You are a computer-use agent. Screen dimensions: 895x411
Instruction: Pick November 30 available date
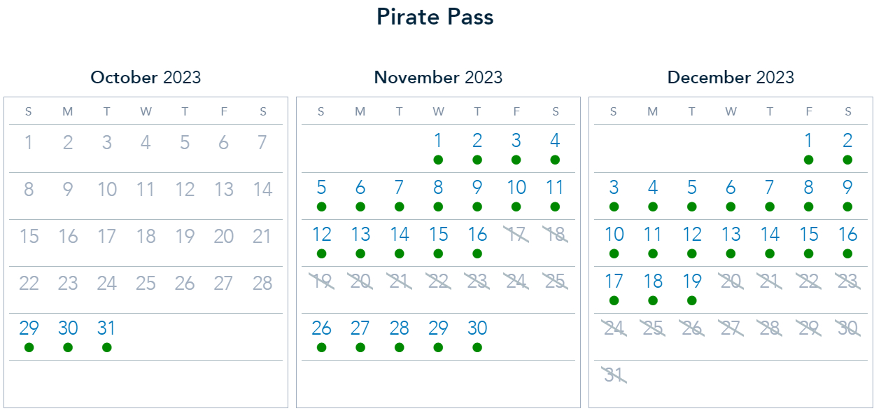477,328
